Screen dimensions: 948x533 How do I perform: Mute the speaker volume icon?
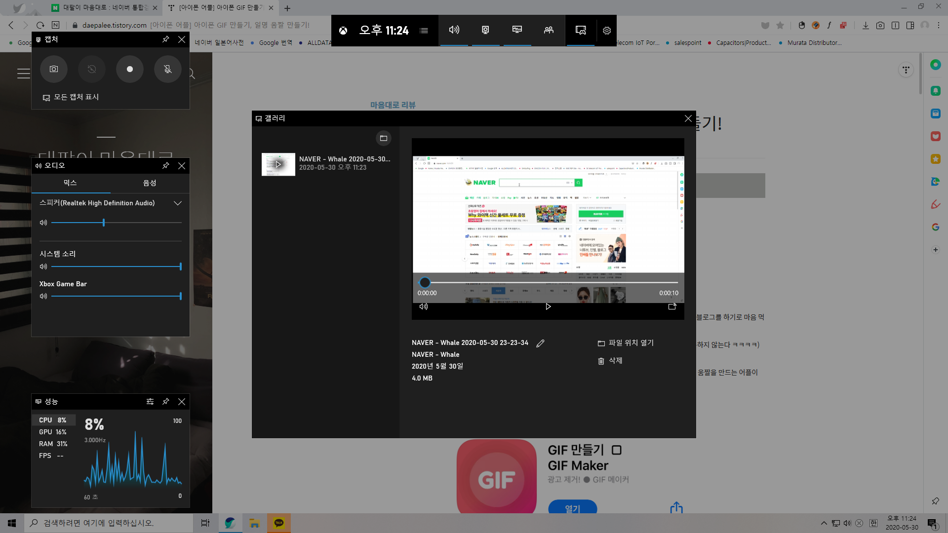(43, 223)
